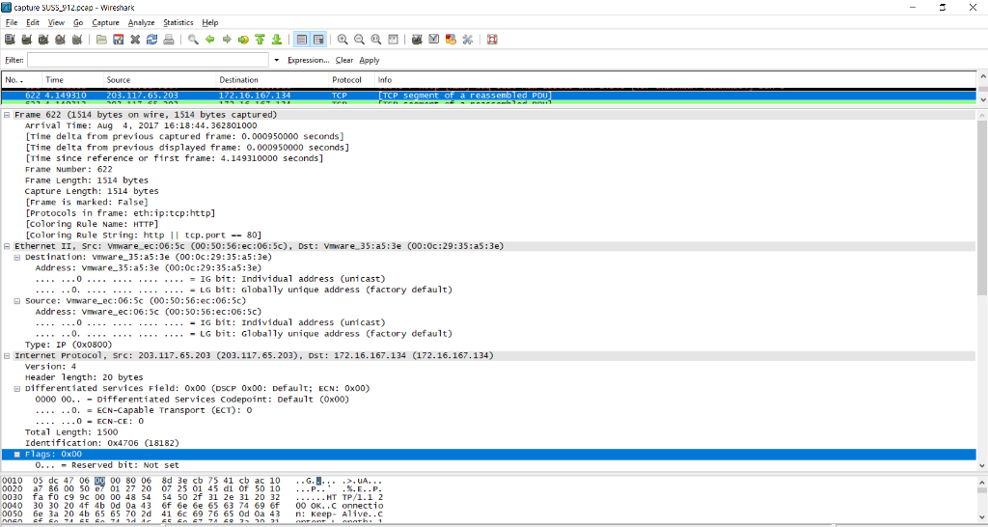Select 'Header length: 20 bytes' line

(84, 377)
